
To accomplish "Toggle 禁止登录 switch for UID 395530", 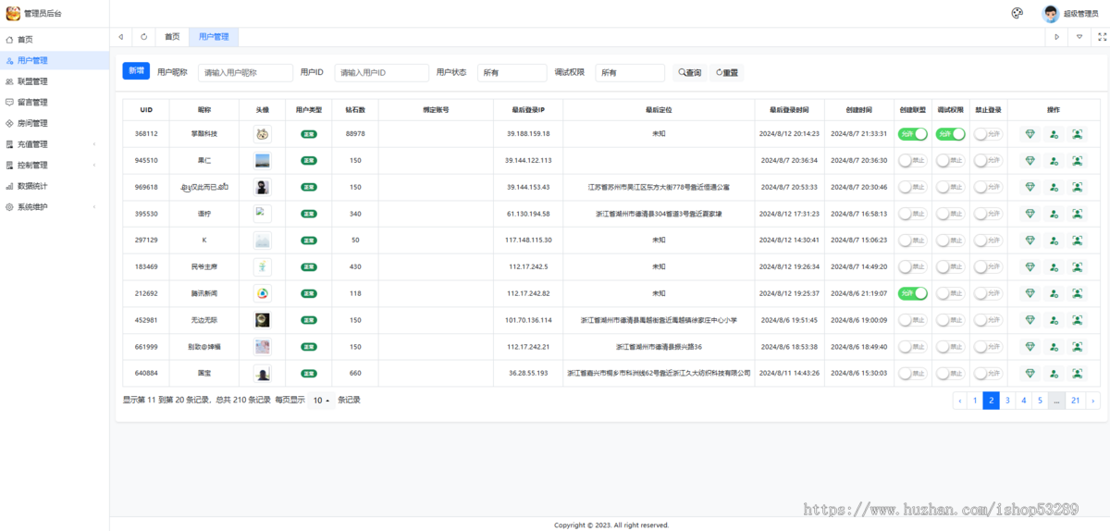I will pyautogui.click(x=988, y=214).
